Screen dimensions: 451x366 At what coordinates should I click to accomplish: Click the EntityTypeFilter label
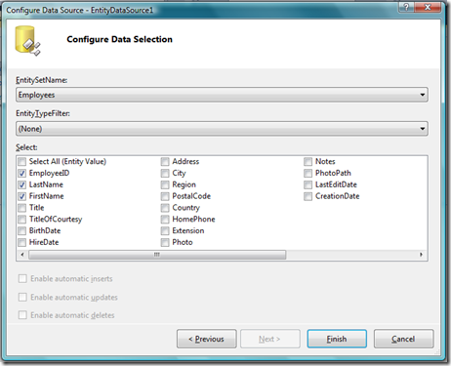(43, 113)
